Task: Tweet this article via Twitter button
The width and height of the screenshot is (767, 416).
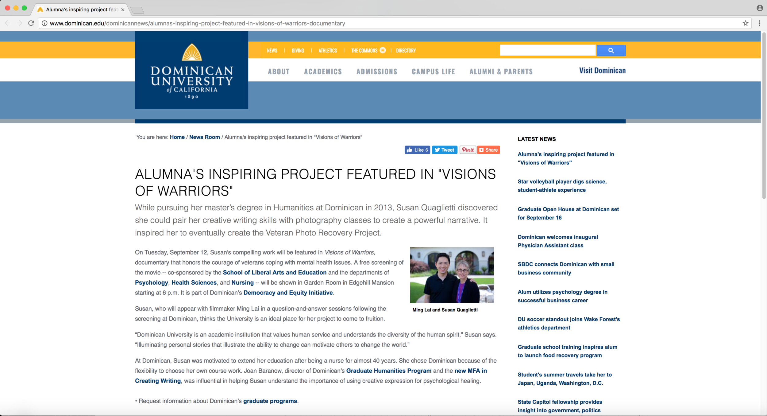Action: pyautogui.click(x=444, y=150)
